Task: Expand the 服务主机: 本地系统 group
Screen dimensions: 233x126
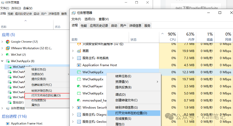Action: coord(73,58)
